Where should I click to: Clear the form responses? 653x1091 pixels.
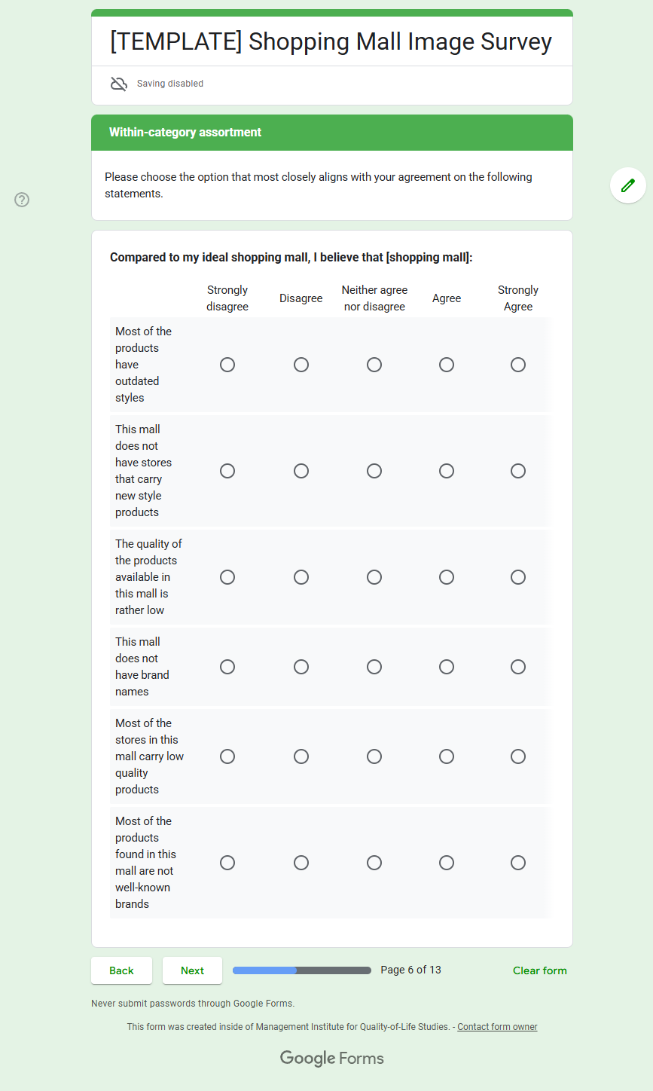tap(539, 970)
